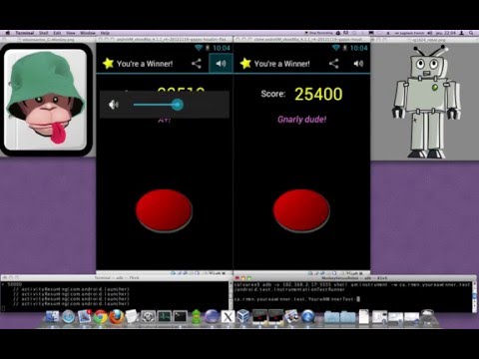Open the Edit menu
Viewport: 479px width, 359px height.
pos(57,33)
